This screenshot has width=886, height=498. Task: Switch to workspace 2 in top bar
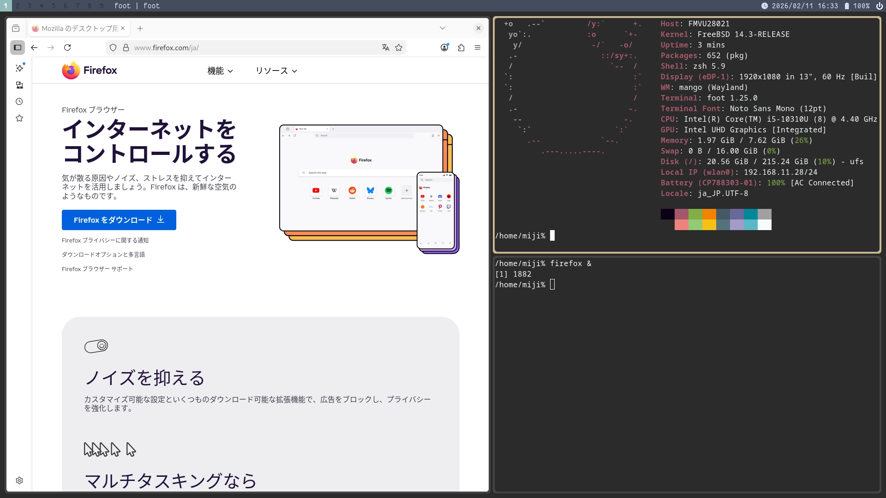(x=18, y=6)
